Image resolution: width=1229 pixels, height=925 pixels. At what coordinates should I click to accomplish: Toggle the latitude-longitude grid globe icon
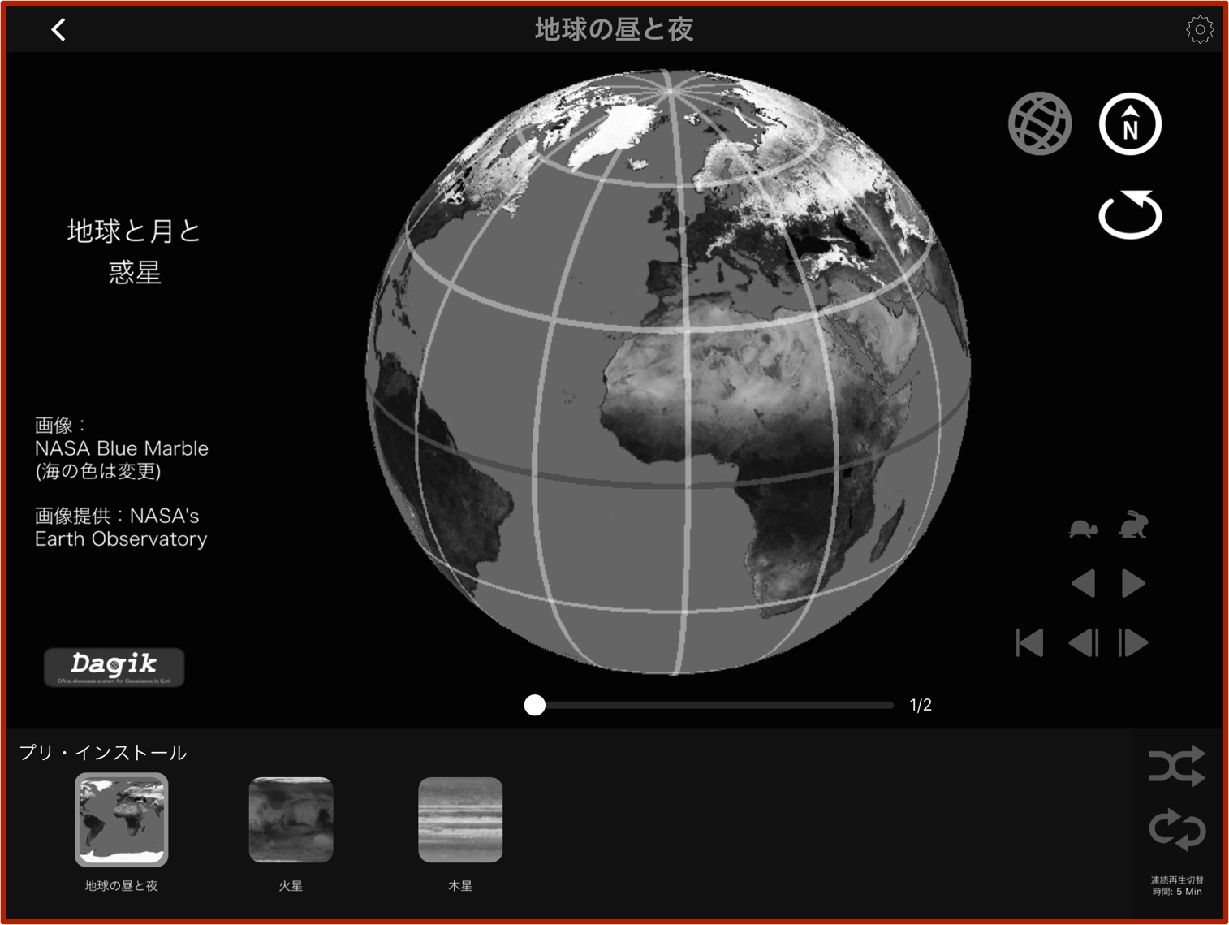click(x=1040, y=123)
